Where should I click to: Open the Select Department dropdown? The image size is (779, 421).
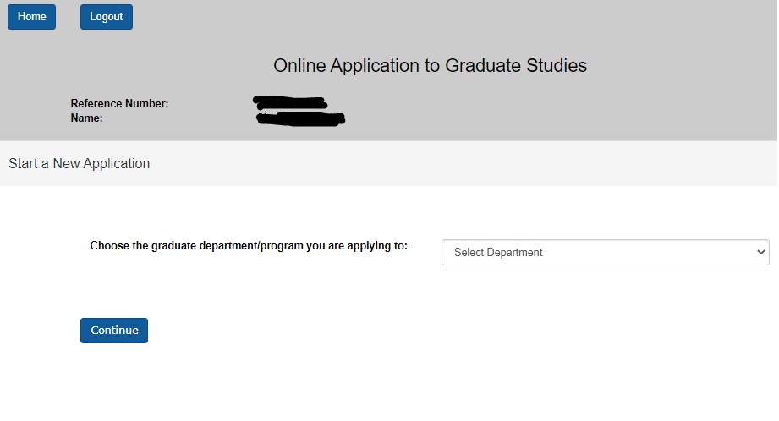605,252
